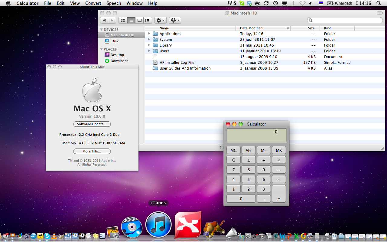Open the sync arrows menu bar icon
The height and width of the screenshot is (242, 387).
(266, 3)
